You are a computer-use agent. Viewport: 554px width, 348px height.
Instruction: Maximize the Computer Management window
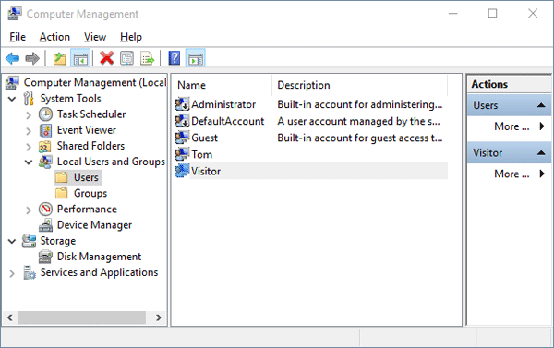492,14
